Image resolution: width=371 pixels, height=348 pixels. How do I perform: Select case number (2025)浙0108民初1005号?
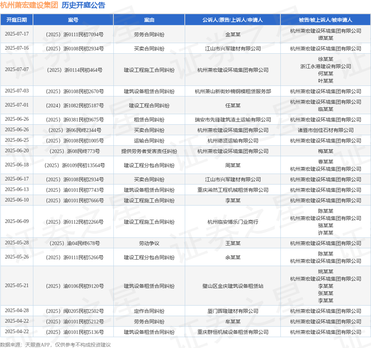[x=75, y=141]
